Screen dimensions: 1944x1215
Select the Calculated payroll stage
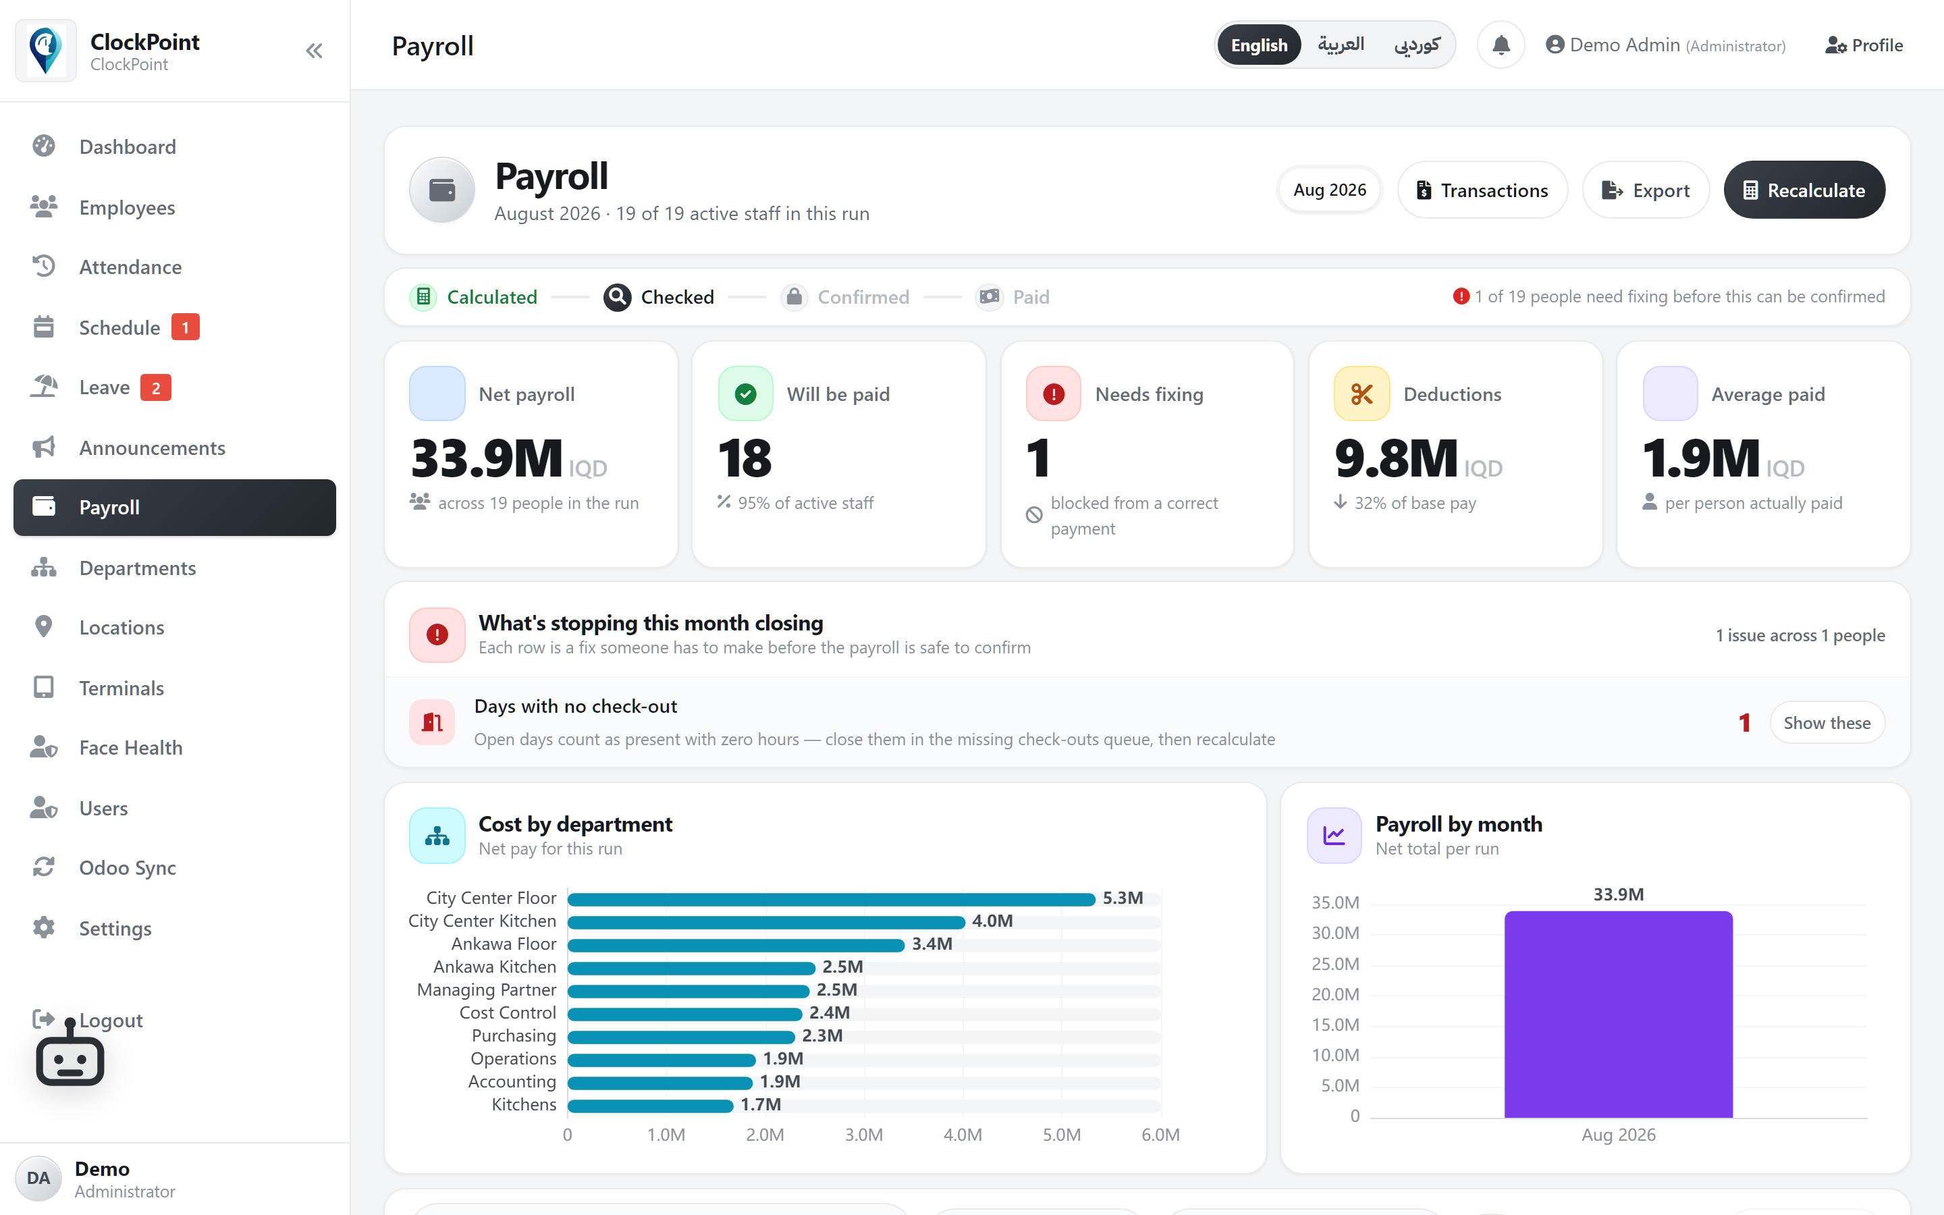pos(473,296)
